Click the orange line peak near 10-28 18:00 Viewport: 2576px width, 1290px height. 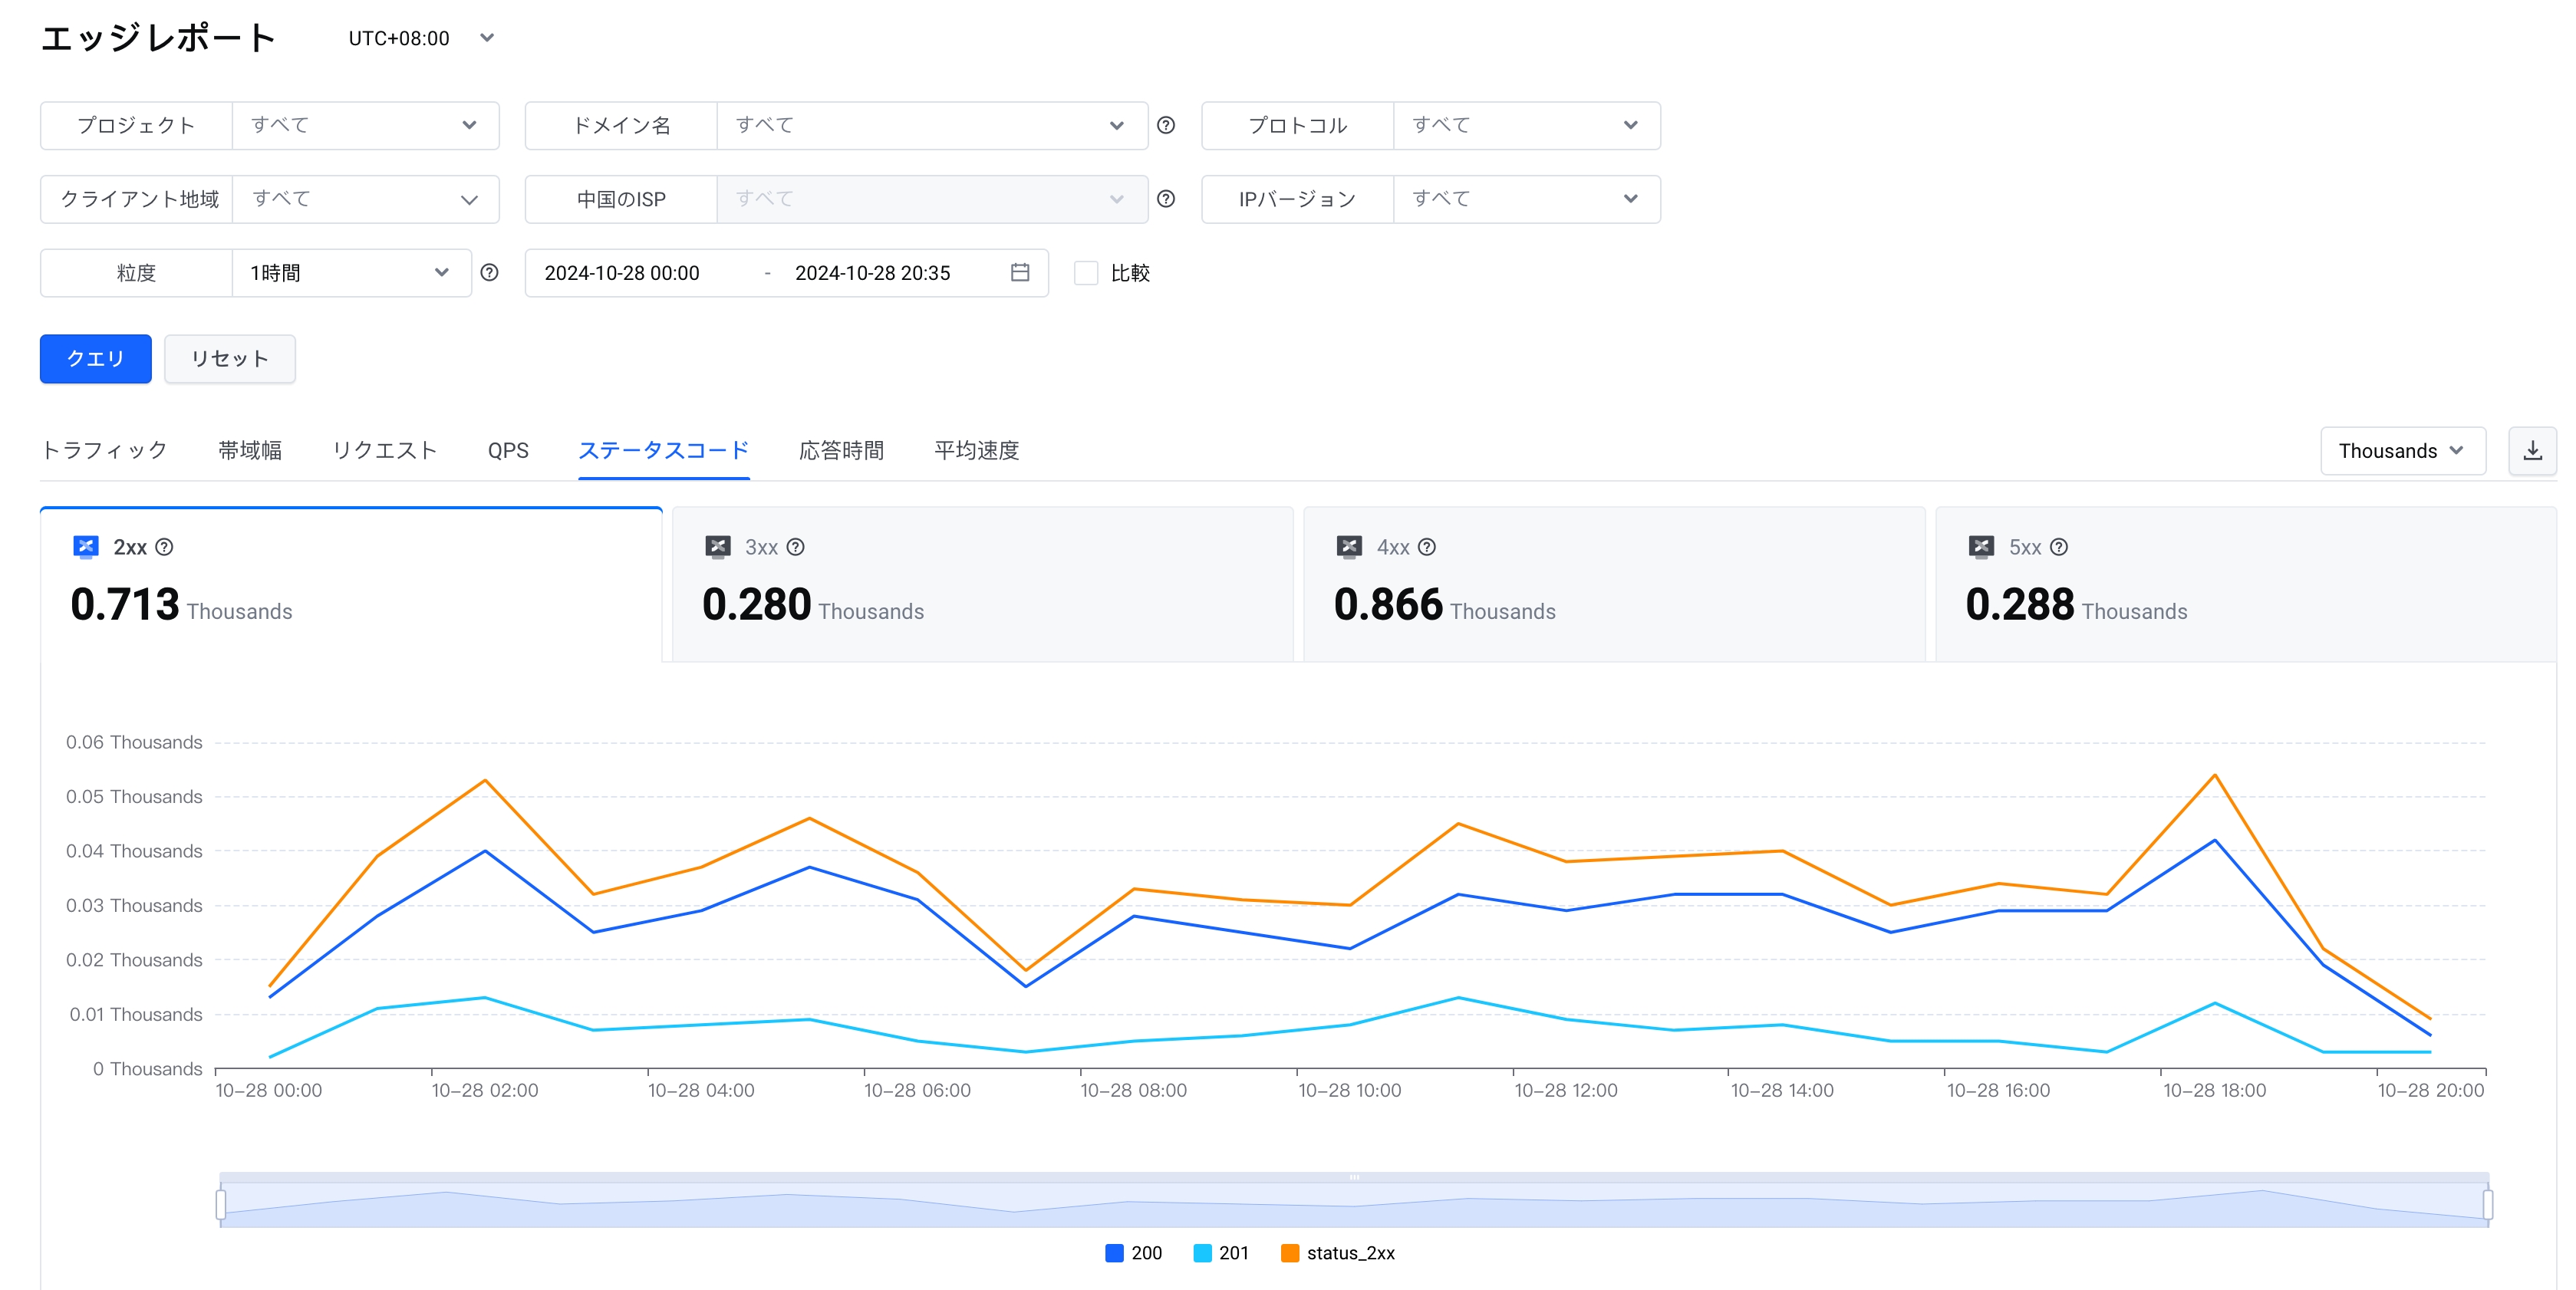click(2215, 775)
